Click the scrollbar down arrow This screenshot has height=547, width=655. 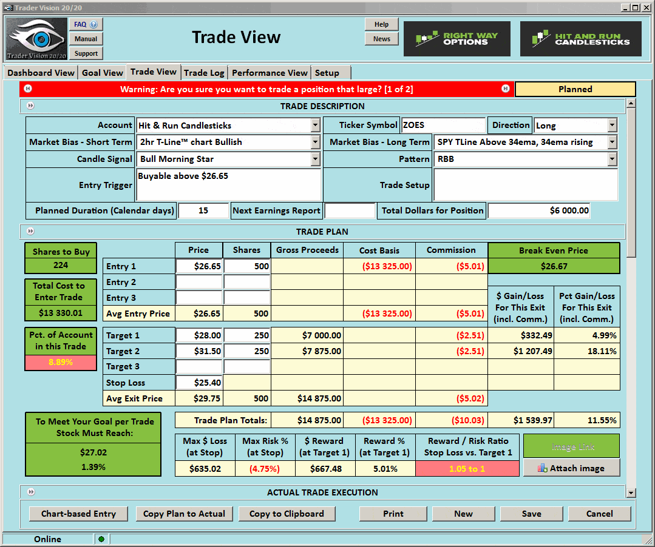tap(631, 493)
